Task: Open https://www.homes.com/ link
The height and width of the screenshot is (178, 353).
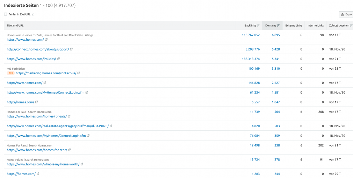Action: point(25,40)
